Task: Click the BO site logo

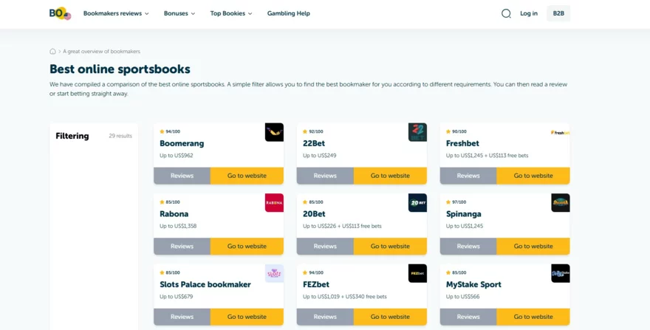Action: point(60,13)
